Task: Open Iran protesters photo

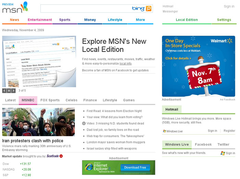Action: tap(38, 122)
